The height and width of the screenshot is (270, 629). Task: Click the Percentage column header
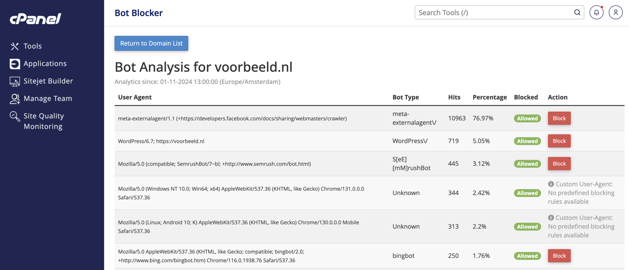coord(490,97)
